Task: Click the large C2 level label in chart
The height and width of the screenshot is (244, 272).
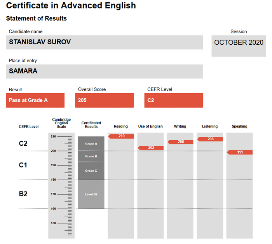Action: 23,144
